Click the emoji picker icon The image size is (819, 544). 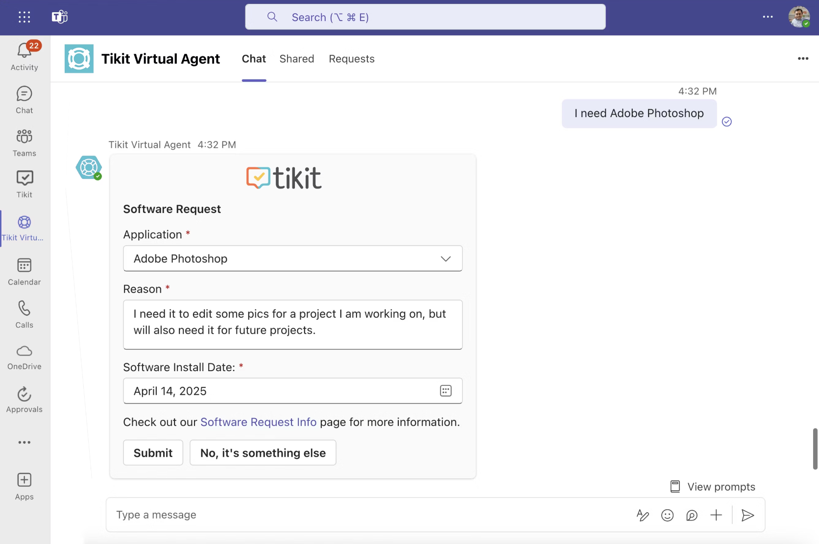[x=667, y=515]
